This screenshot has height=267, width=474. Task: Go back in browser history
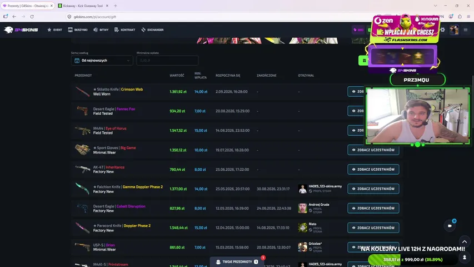pos(14,17)
